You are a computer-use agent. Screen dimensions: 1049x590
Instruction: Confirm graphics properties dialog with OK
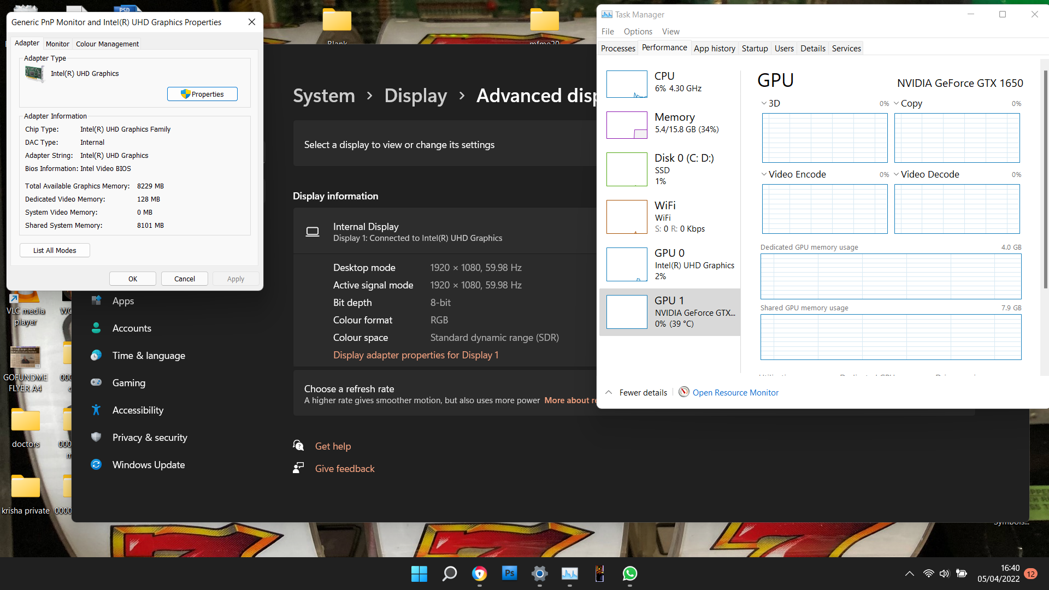click(133, 279)
